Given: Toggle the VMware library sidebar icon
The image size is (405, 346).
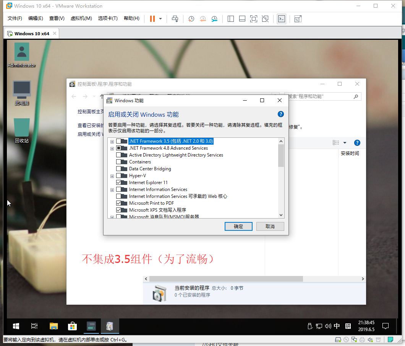Looking at the screenshot, I should [231, 19].
